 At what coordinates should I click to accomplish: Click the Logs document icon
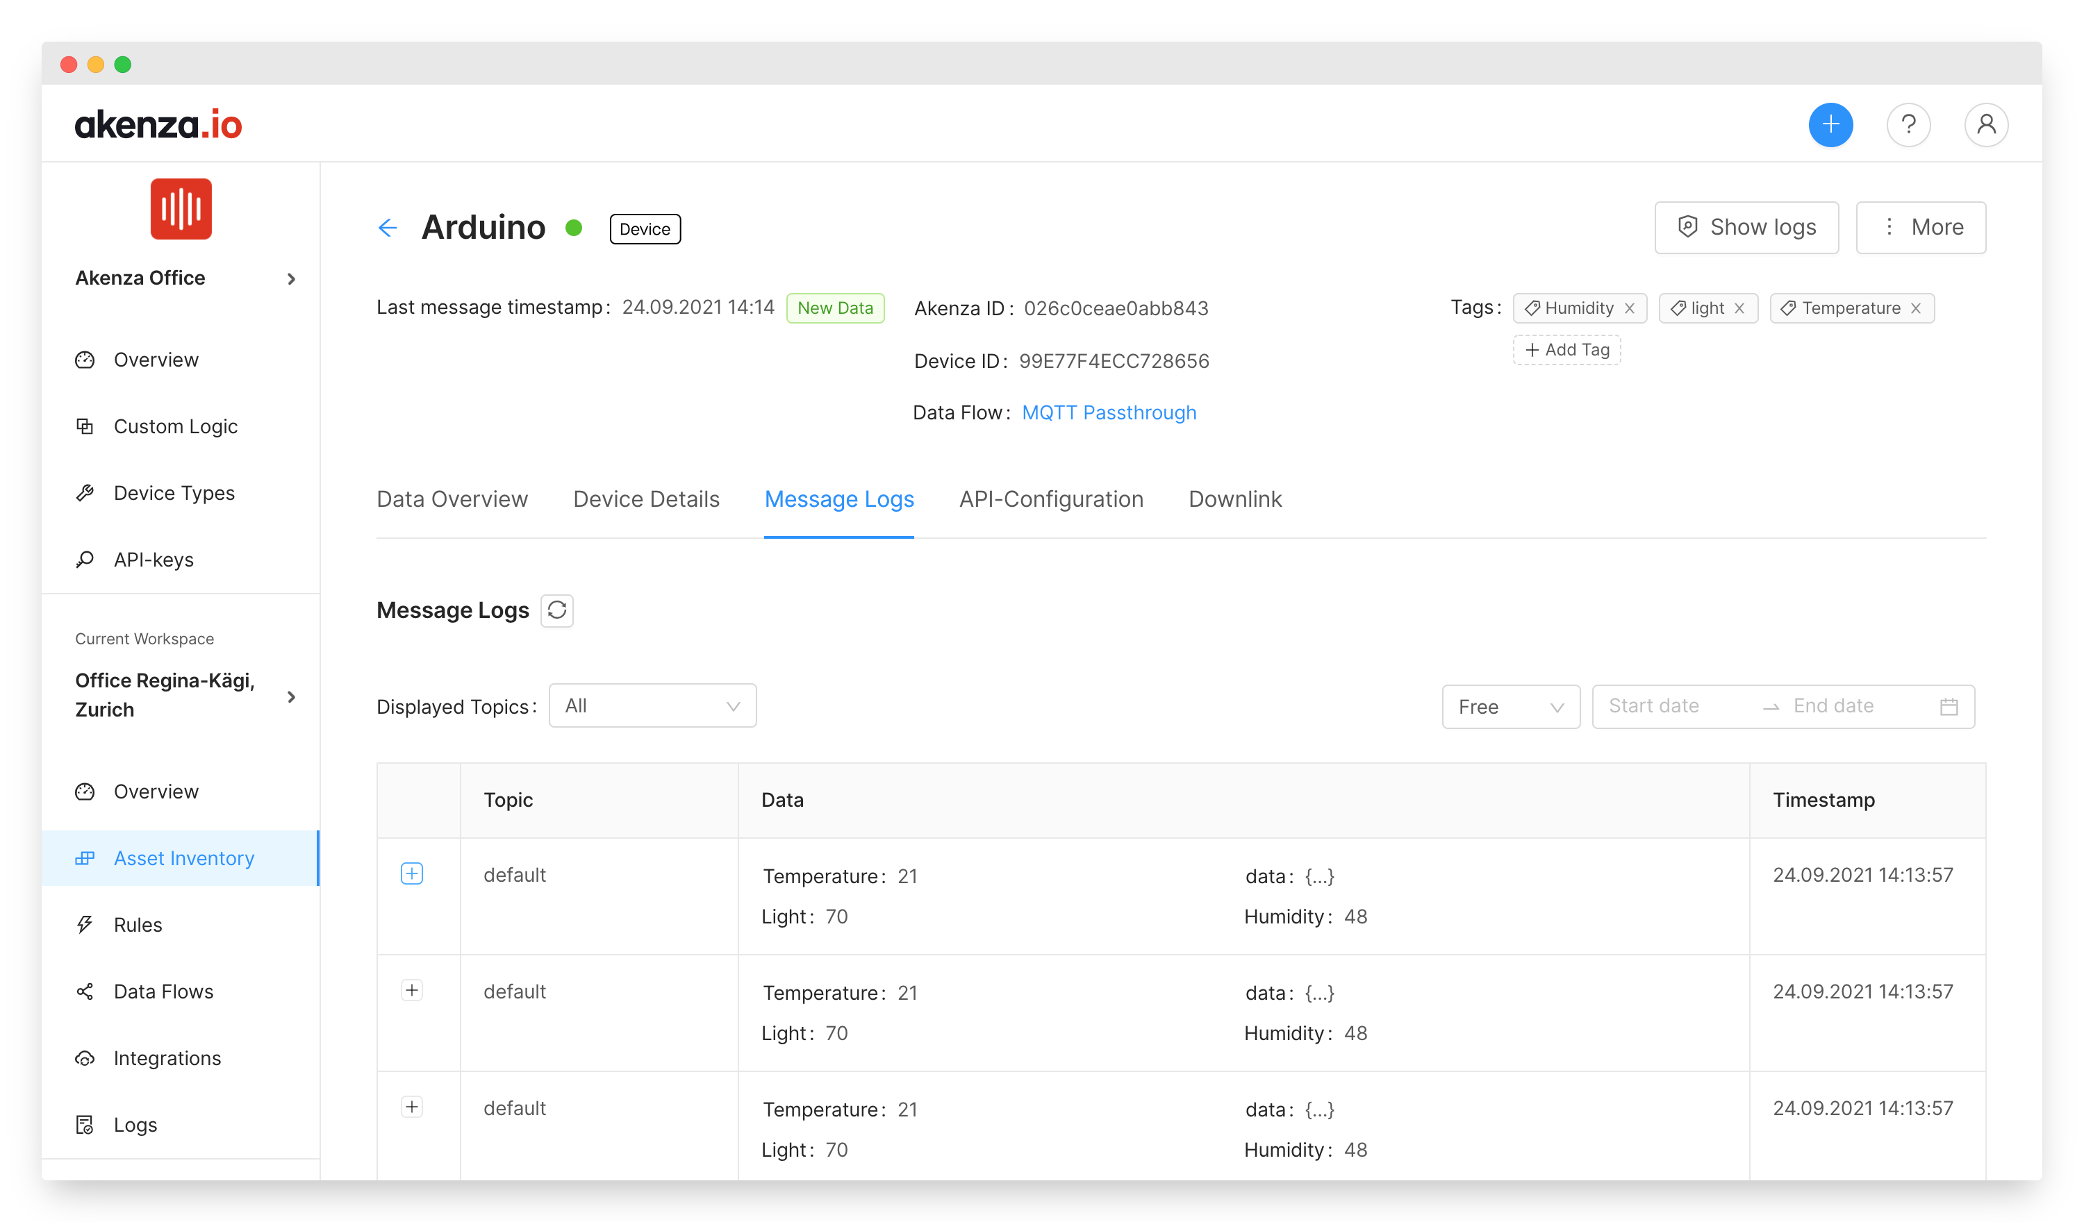coord(85,1124)
